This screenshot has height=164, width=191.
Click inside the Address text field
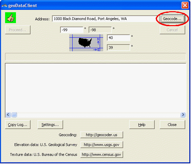click(x=104, y=19)
